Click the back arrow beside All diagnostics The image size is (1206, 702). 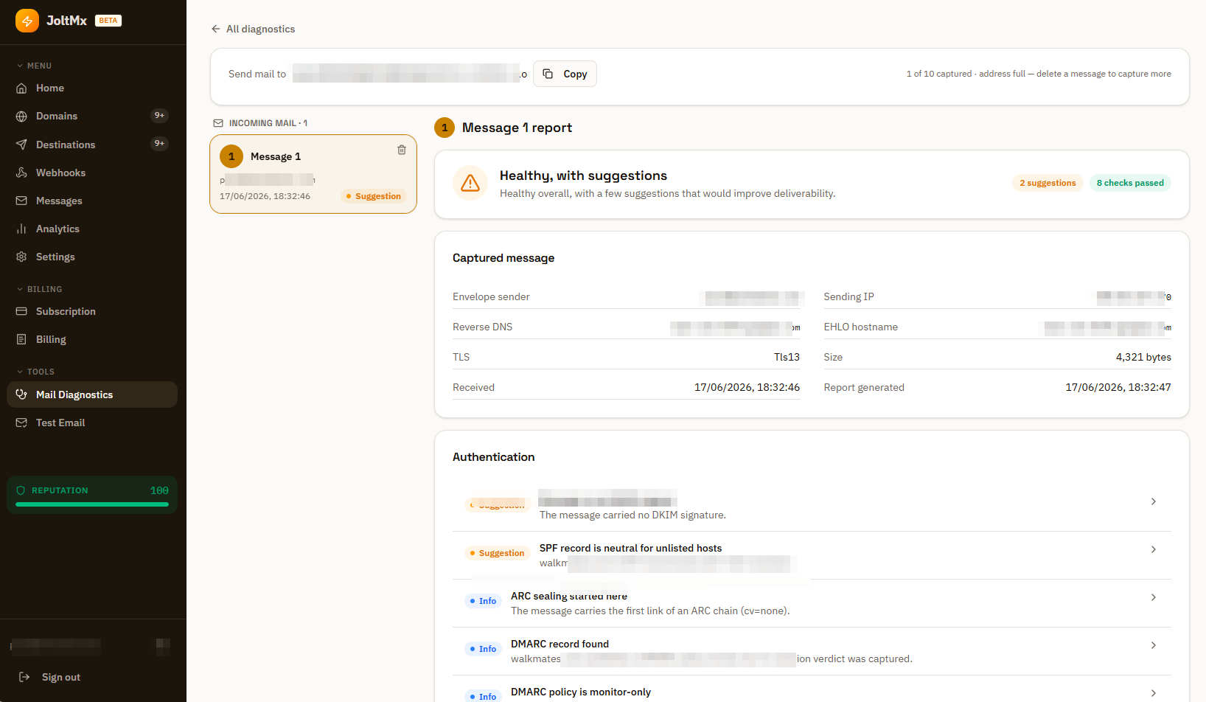215,29
